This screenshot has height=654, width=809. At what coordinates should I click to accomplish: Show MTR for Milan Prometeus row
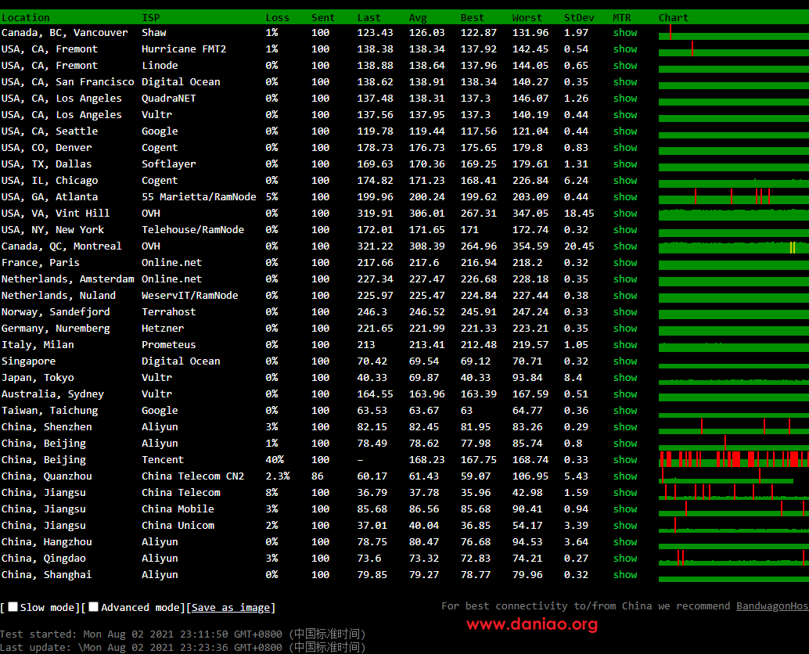(x=625, y=345)
